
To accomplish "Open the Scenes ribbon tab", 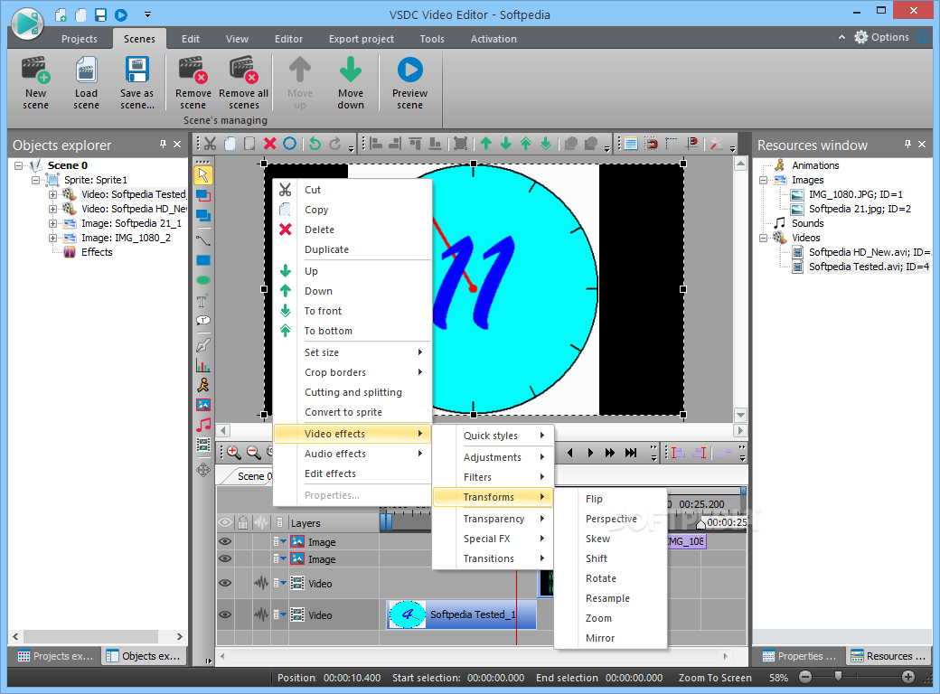I will tap(140, 39).
